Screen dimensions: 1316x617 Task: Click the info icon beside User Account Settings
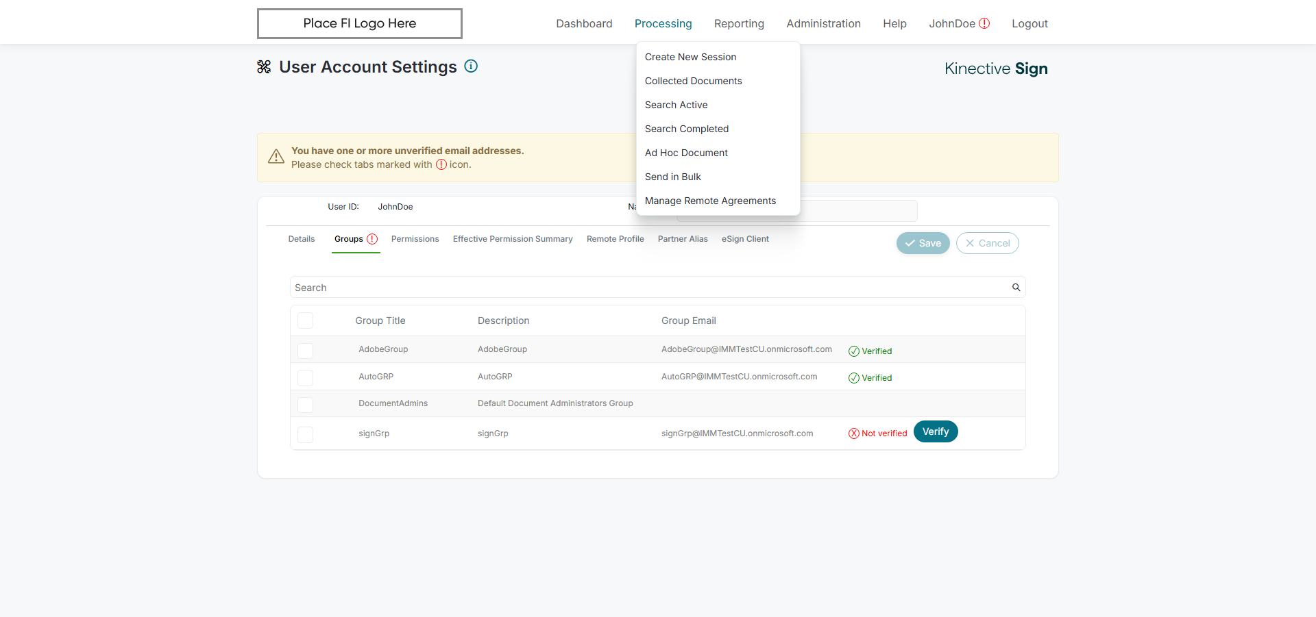tap(471, 66)
